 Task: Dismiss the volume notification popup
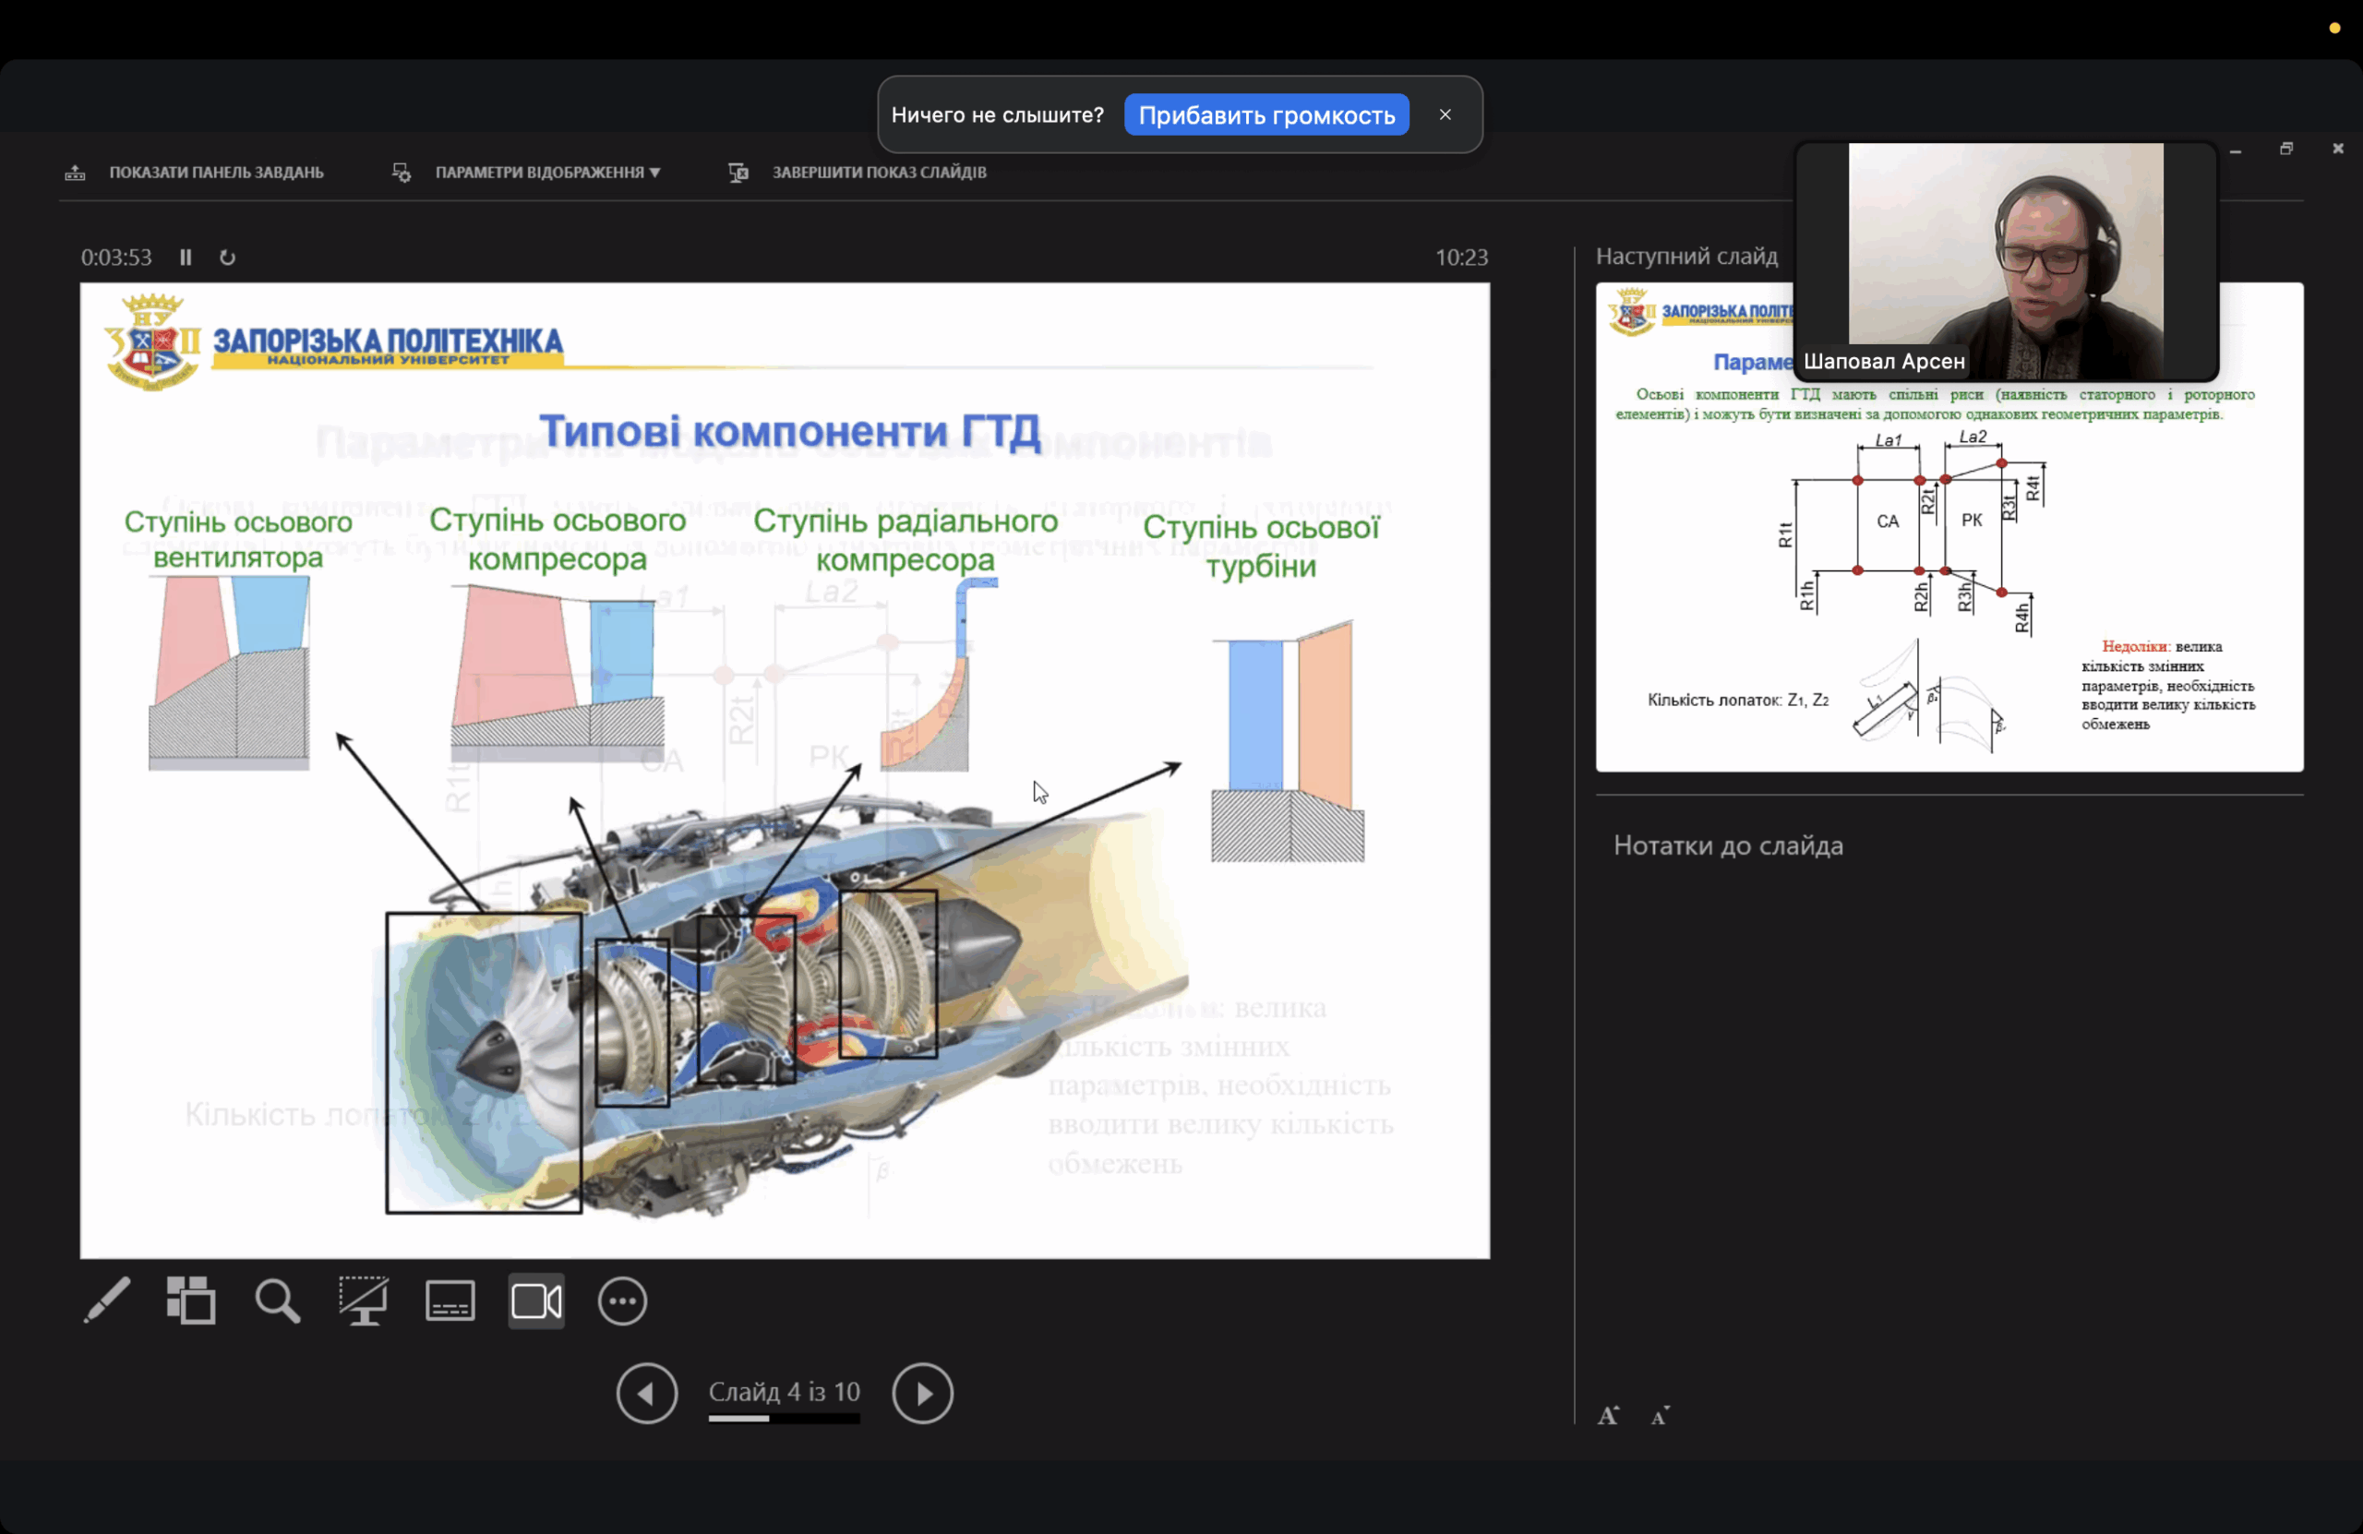1445,114
